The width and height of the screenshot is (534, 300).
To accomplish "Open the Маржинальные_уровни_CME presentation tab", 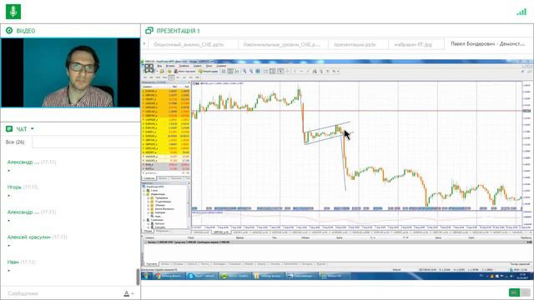I will pos(282,44).
